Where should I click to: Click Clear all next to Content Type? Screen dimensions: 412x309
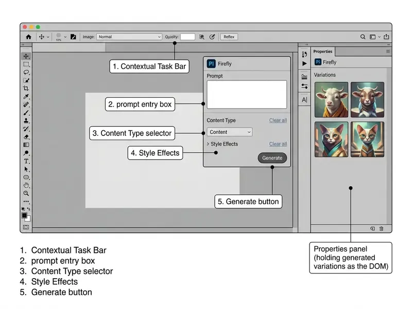pyautogui.click(x=278, y=121)
